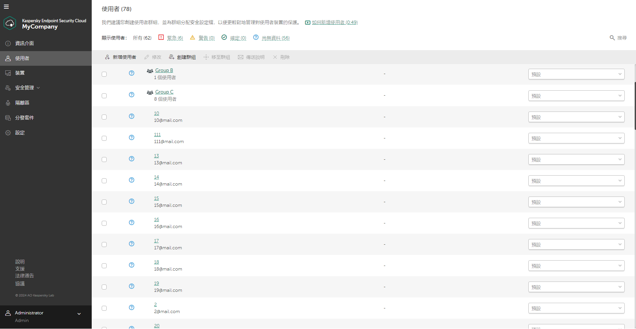
Task: Click the group icon beside Group B
Action: point(150,71)
